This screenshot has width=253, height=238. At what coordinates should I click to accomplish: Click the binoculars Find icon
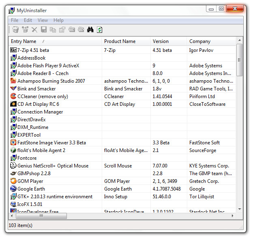(x=90, y=30)
